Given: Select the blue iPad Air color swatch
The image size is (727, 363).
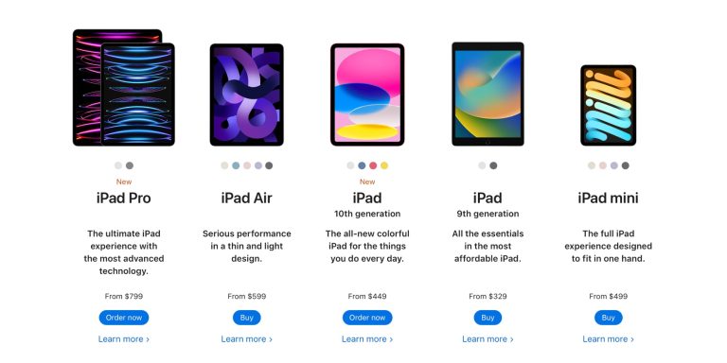Looking at the screenshot, I should point(236,165).
